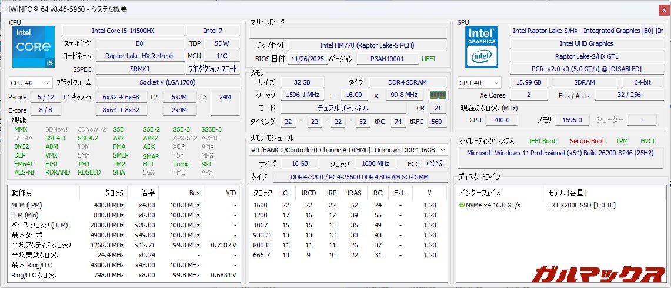This screenshot has width=671, height=288.
Task: Click BIOS date 11/26/2025 field
Action: (x=307, y=59)
